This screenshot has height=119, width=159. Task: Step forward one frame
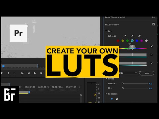[41, 73]
